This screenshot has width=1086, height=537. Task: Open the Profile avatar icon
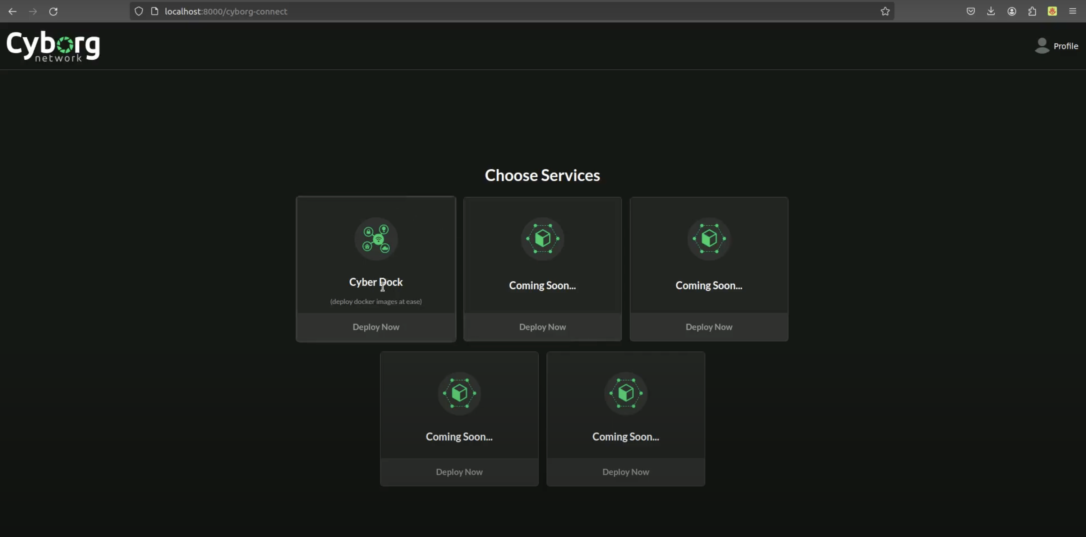pos(1042,46)
